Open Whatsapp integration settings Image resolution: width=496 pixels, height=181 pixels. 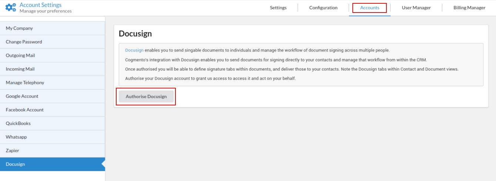(x=16, y=137)
